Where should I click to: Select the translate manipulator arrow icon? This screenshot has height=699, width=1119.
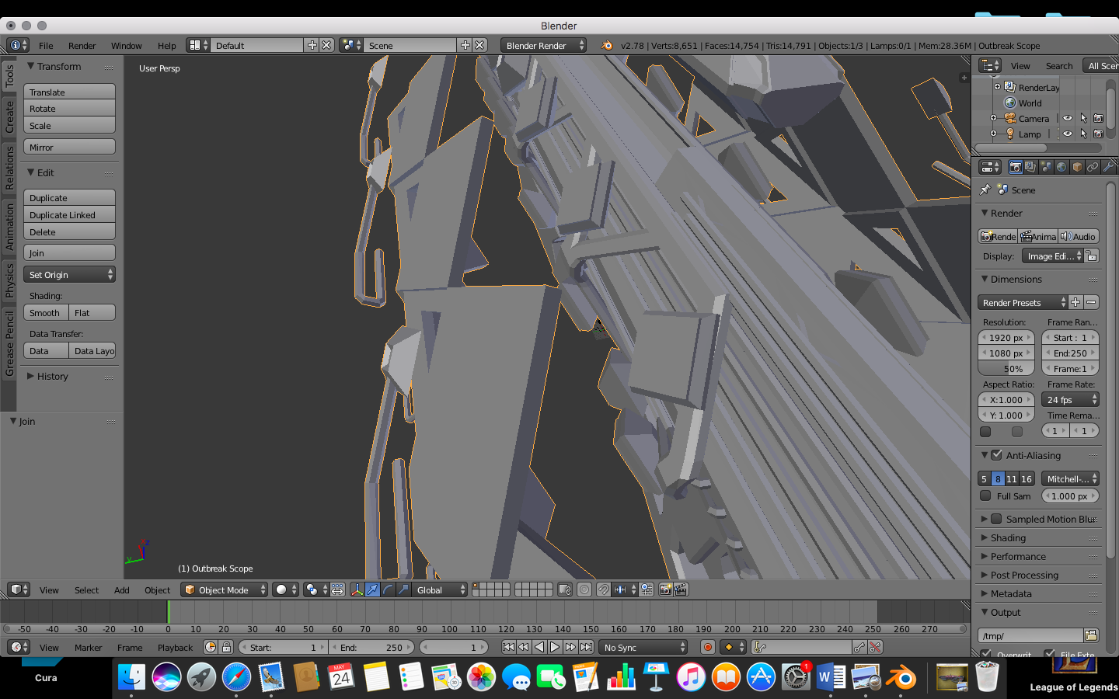click(372, 589)
